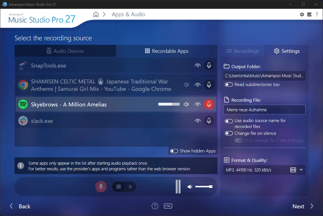Hide the Google Chrome source with eye icon
Screen dimensions: 323x216
point(198,85)
